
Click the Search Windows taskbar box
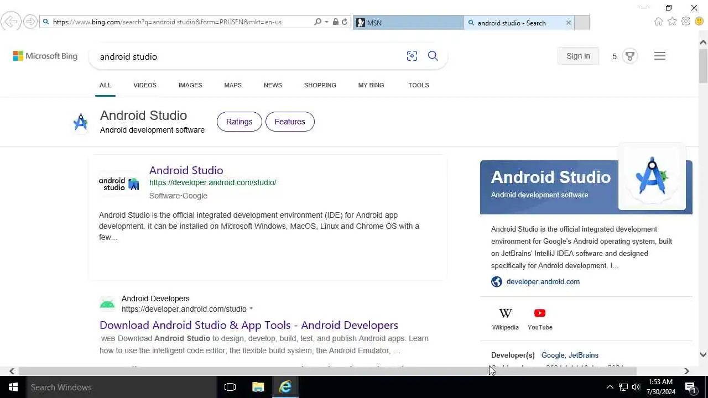coord(122,387)
